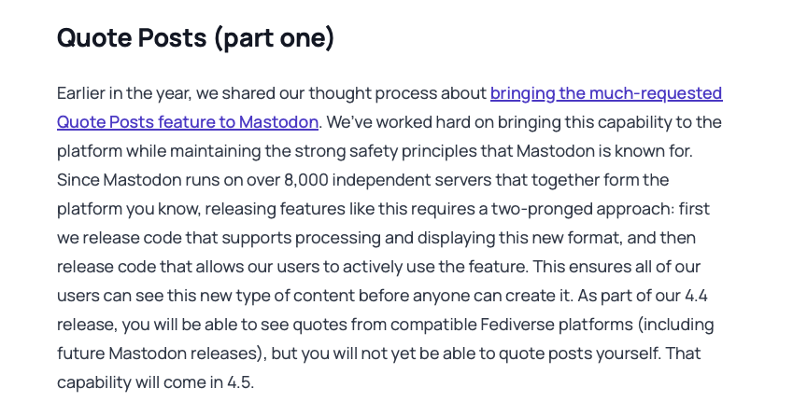Viewport: 793px width, 416px height.
Task: Click the 'Quote Posts (part one)' heading
Action: [x=196, y=38]
